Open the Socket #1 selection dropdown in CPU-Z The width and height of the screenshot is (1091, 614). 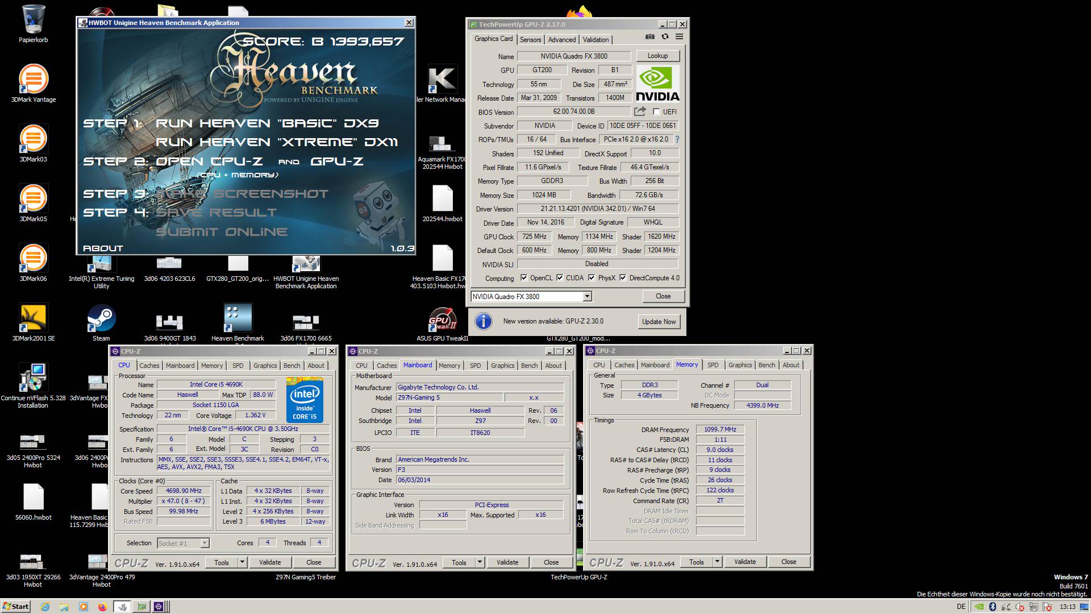[x=205, y=544]
